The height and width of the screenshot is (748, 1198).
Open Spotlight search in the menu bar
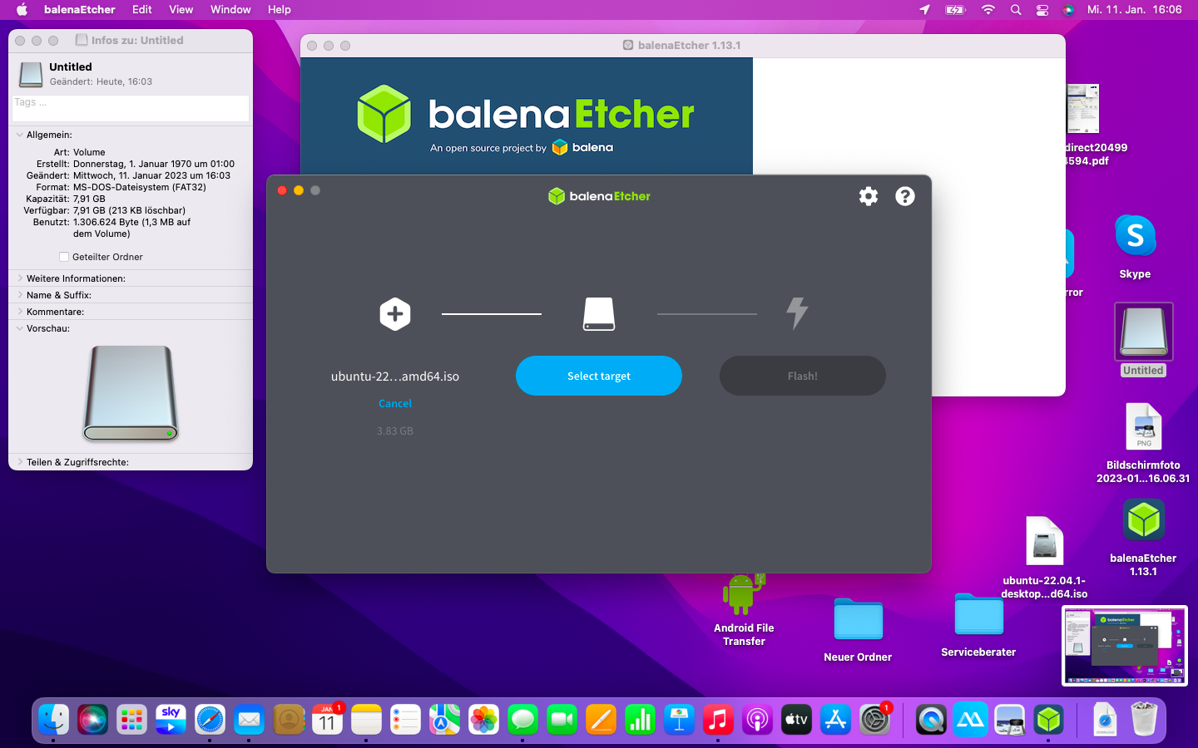(x=1016, y=10)
